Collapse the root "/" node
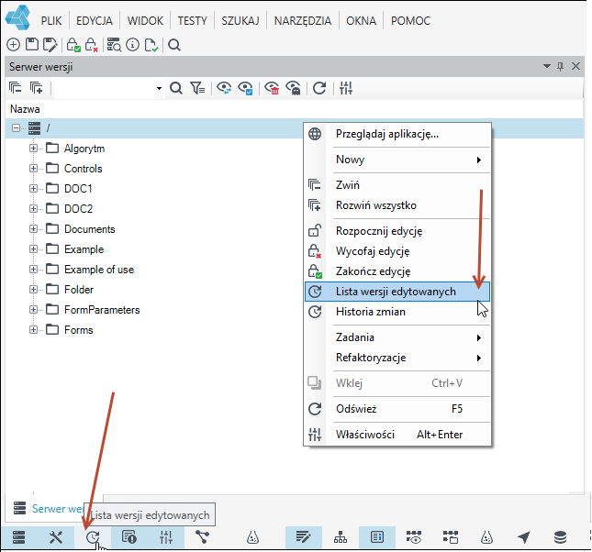The image size is (592, 552). click(16, 128)
